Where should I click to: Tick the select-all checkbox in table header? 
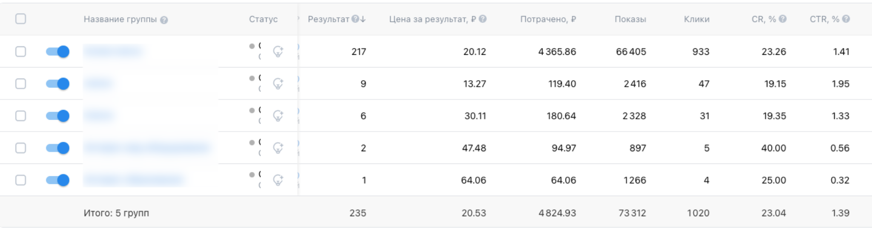click(x=20, y=19)
